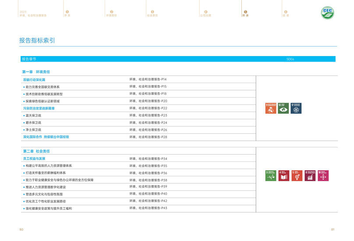Go to the 公司治理 section tab

click(x=205, y=15)
